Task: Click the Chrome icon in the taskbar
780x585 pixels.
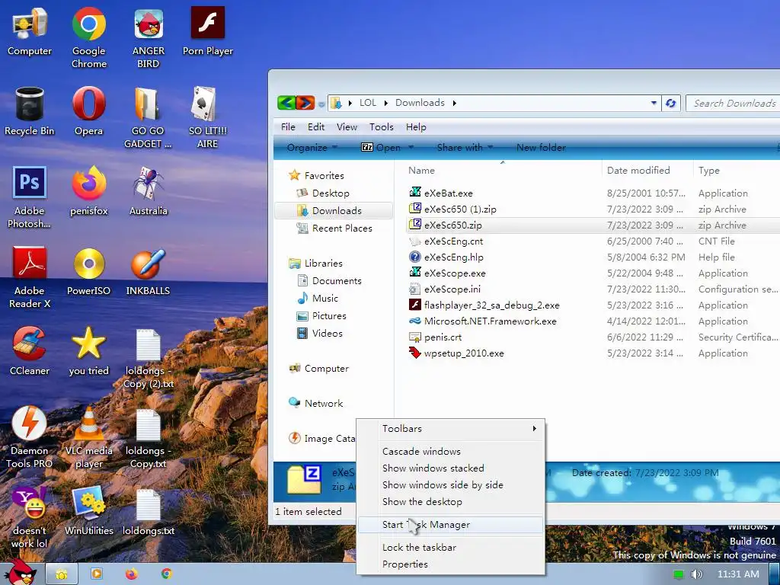Action: (167, 574)
